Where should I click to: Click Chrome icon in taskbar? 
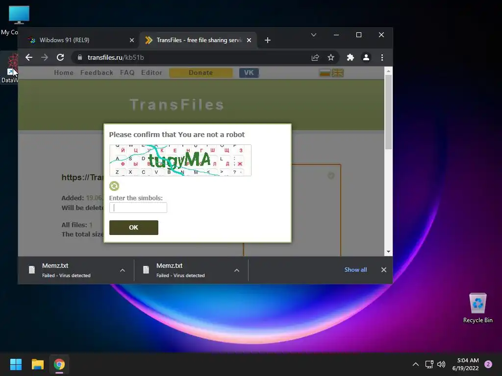coord(59,364)
